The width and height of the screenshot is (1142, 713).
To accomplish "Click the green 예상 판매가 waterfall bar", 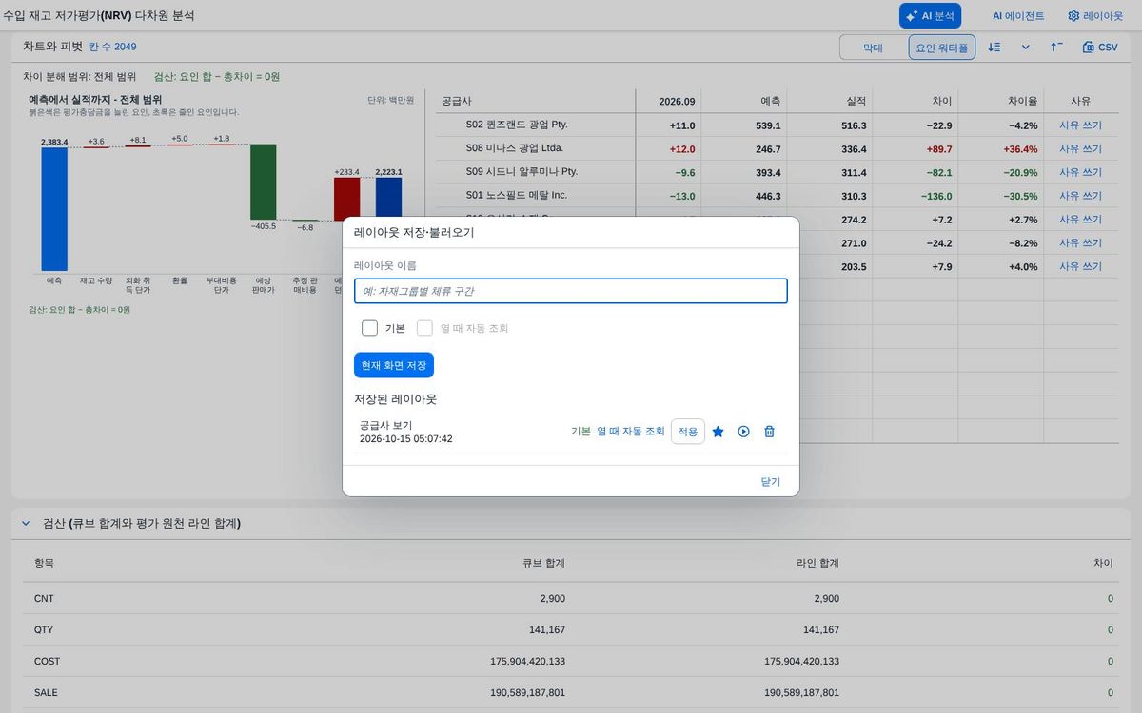I will click(264, 183).
